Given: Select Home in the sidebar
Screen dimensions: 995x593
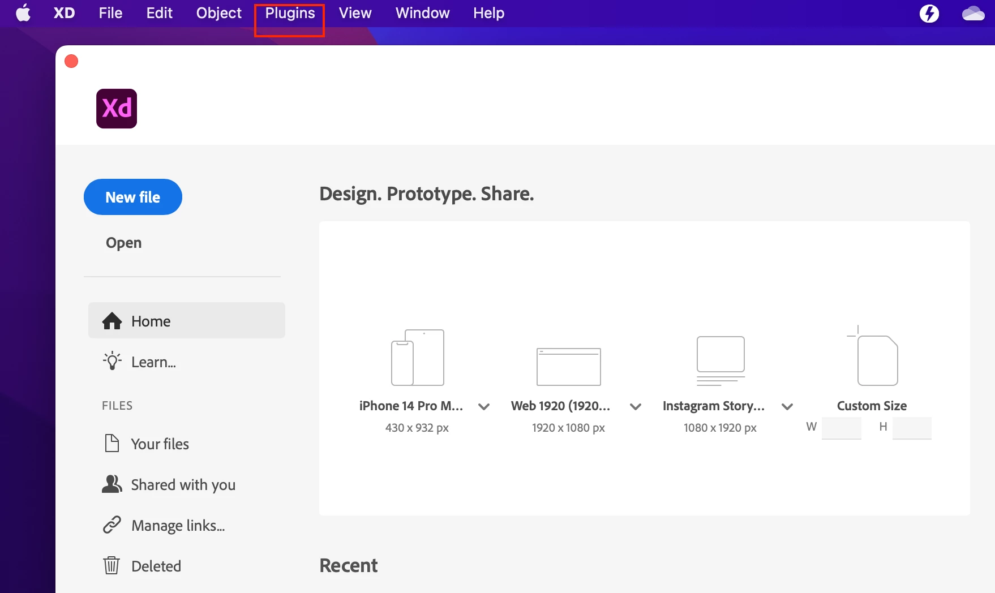Looking at the screenshot, I should [x=187, y=320].
